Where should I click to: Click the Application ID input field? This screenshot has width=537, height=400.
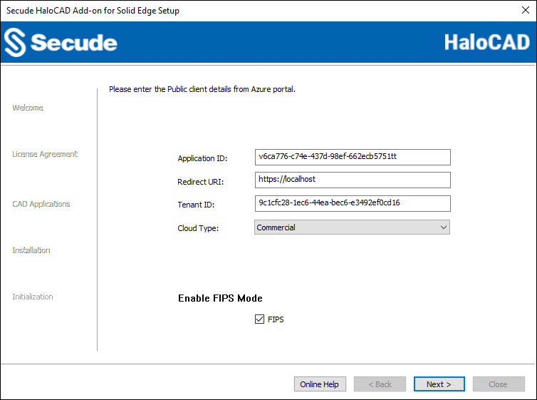point(353,157)
